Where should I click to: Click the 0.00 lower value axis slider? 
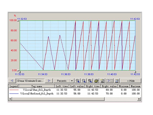click(18, 70)
